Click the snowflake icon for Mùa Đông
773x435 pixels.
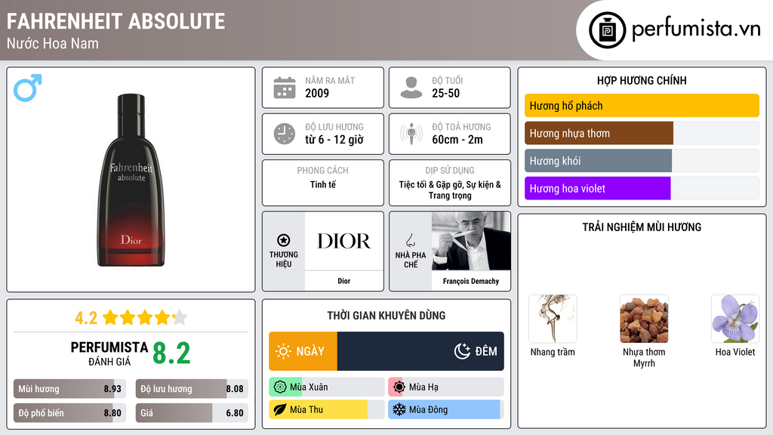tap(399, 409)
